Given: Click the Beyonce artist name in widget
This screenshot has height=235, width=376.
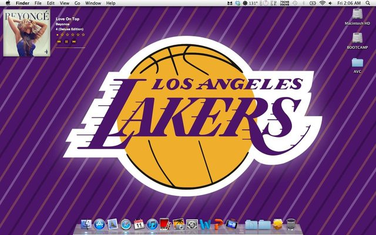Looking at the screenshot, I should click(x=63, y=24).
